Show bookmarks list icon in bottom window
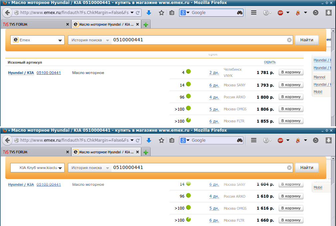336x226 pixels. pyautogui.click(x=171, y=140)
